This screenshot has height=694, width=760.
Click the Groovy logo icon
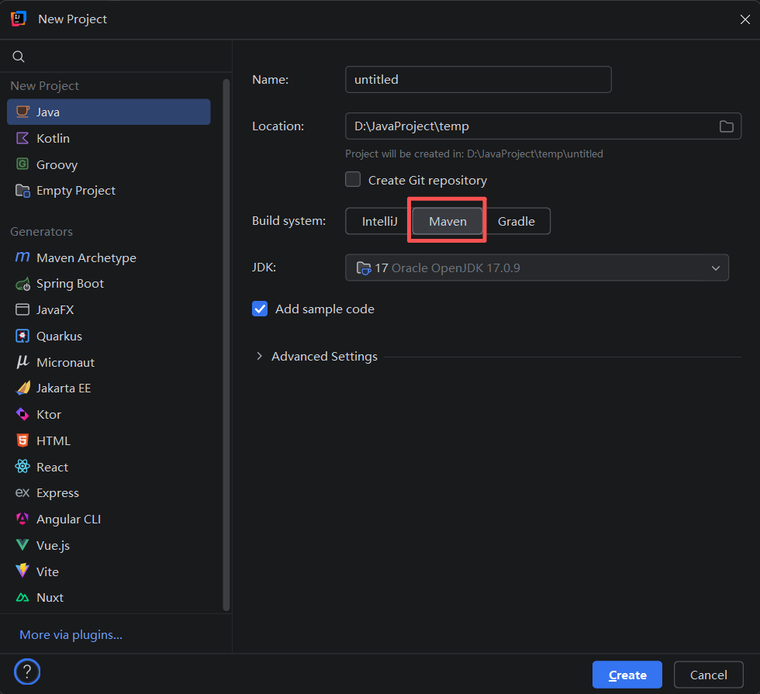22,164
